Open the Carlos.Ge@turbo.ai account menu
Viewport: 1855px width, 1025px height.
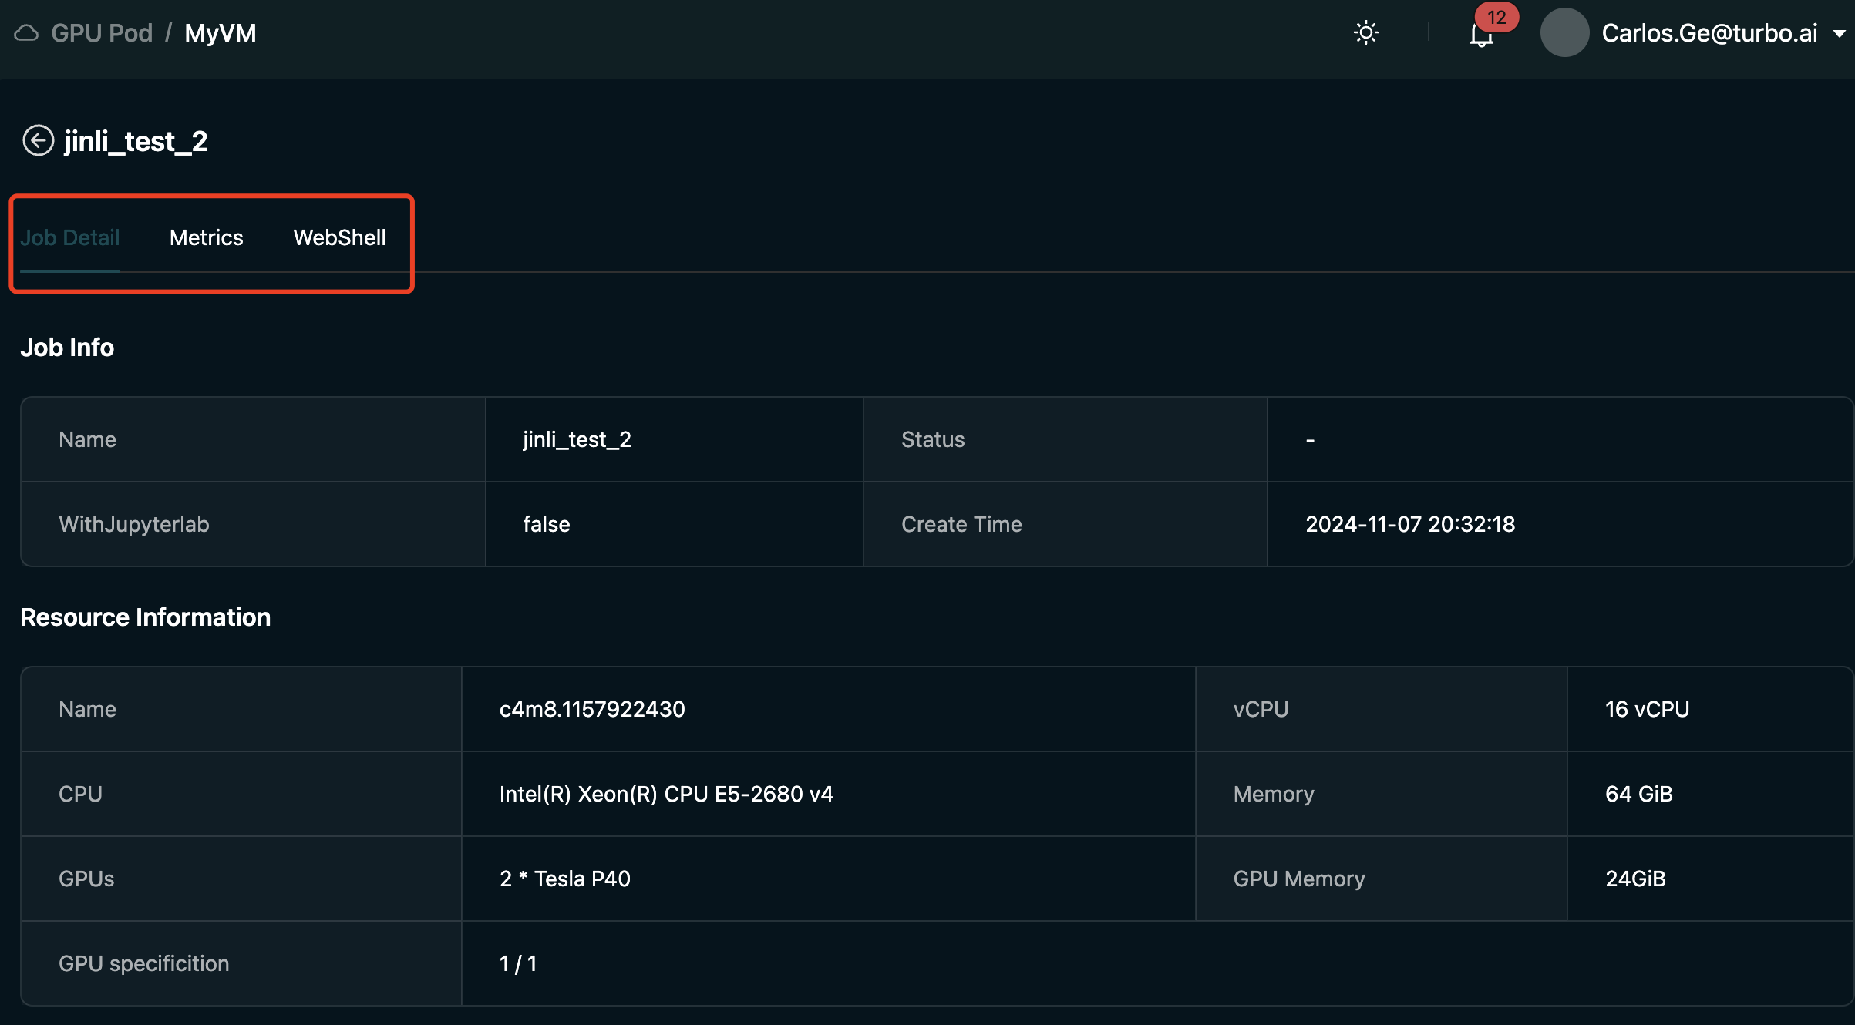1709,33
